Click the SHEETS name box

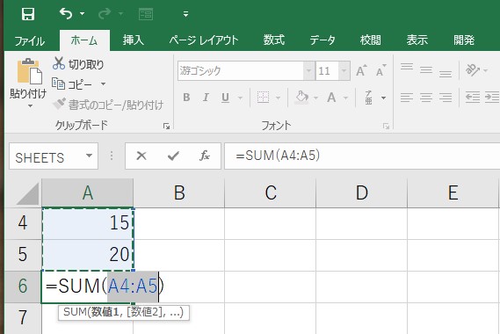coord(47,156)
